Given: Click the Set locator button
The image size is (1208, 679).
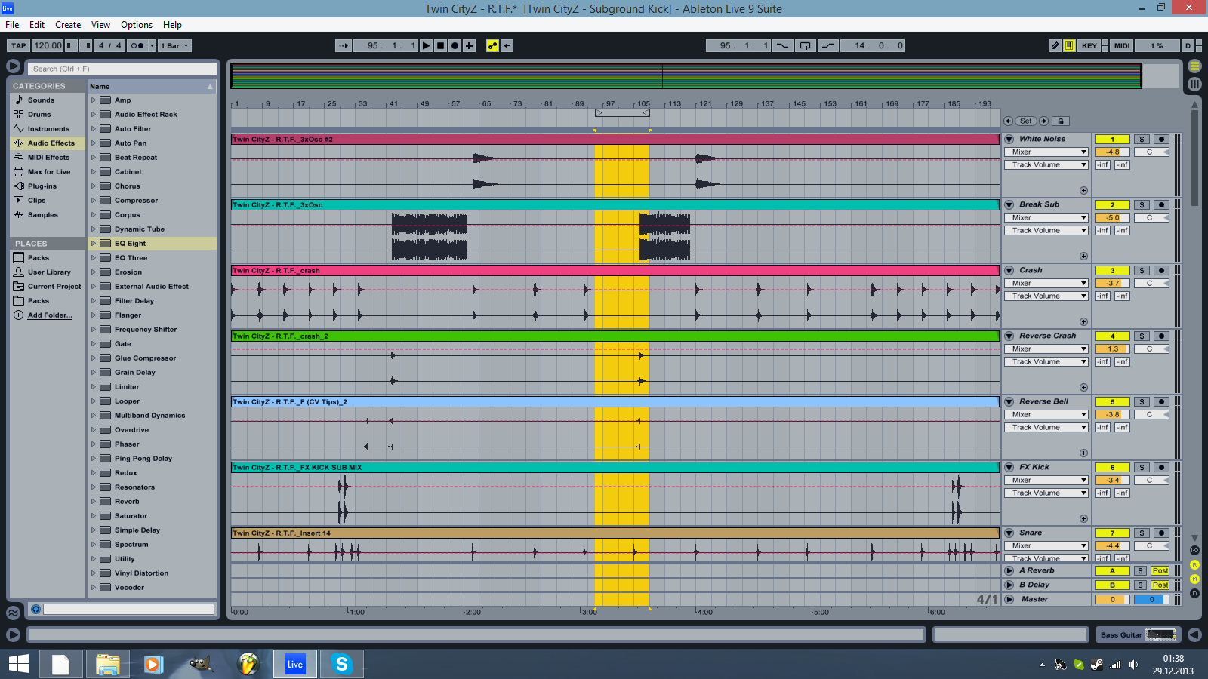Looking at the screenshot, I should coord(1026,121).
